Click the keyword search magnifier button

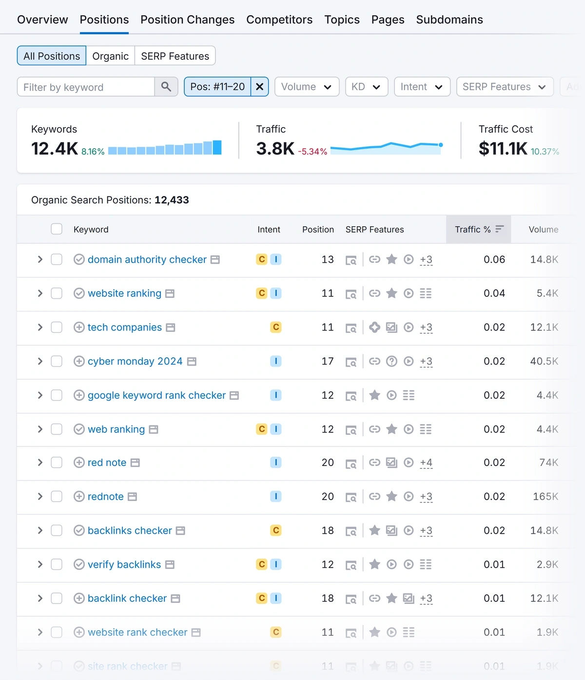click(166, 87)
